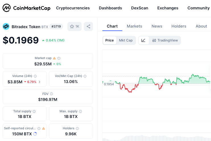Click the #3719 rank badge
Screen dimensions: 211x141
[56, 26]
